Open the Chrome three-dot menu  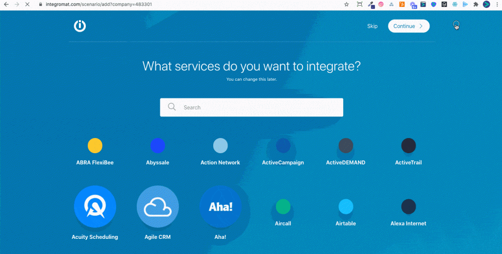click(497, 4)
